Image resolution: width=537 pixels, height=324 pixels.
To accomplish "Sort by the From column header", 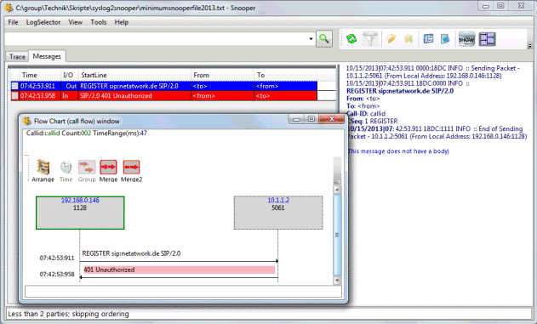I will tap(223, 75).
